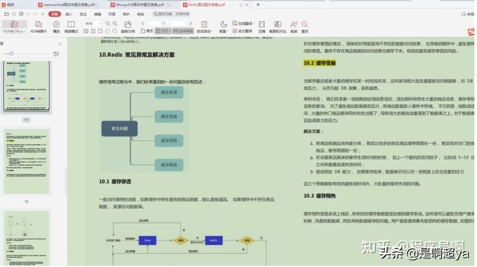The image size is (477, 267).
Task: Click the save icon in quick toolbar
Action: coord(14,14)
